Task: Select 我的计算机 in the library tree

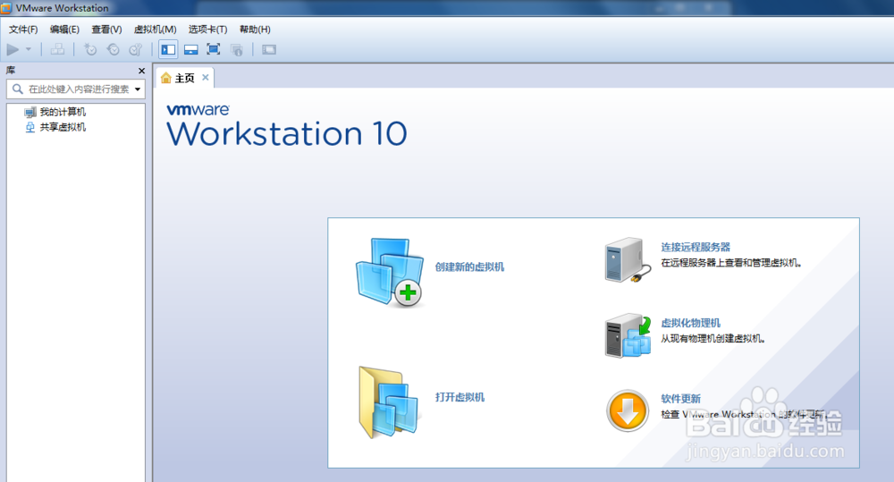Action: pyautogui.click(x=63, y=112)
